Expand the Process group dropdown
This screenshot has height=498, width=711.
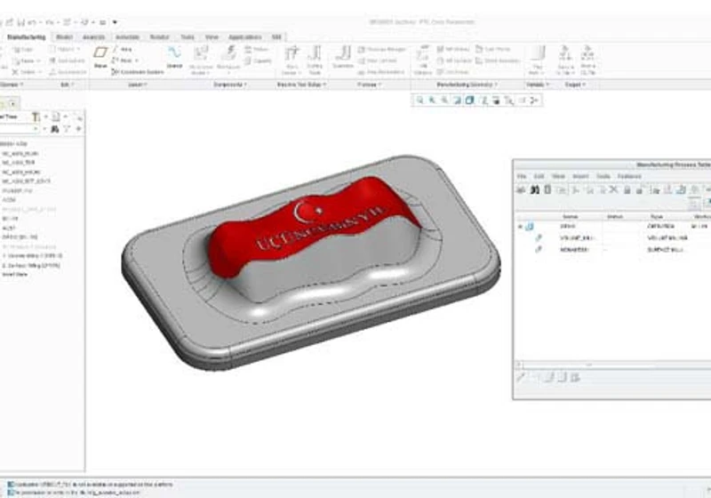[370, 84]
